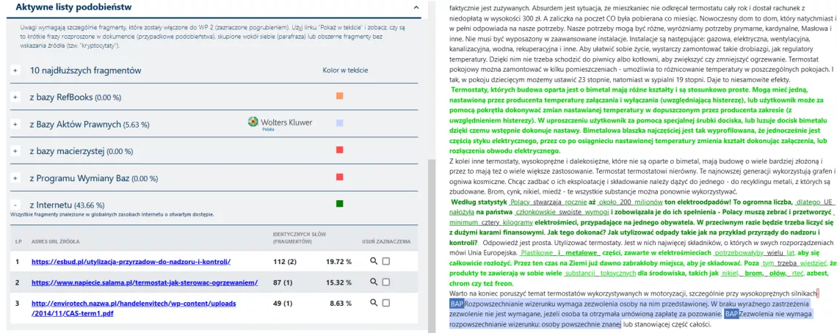Collapse Aktywne listy podobieństw panel chevron
This screenshot has height=333, width=837.
coord(416,8)
